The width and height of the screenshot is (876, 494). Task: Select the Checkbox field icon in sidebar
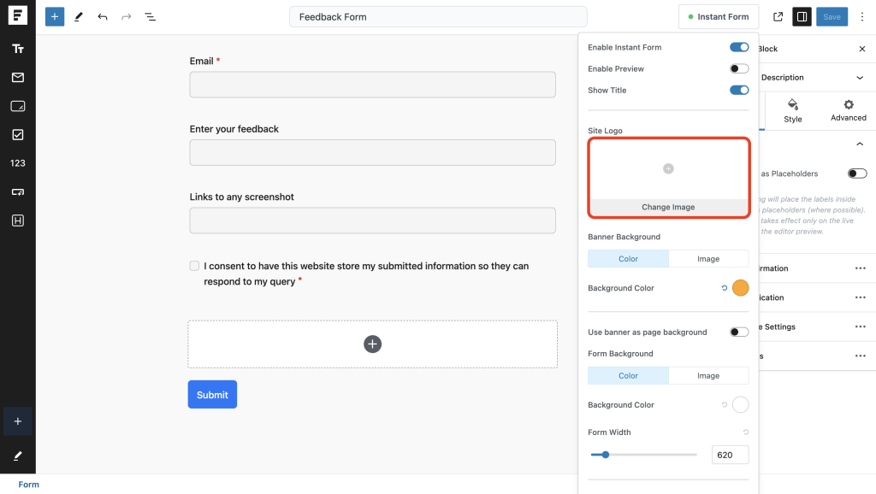click(18, 133)
